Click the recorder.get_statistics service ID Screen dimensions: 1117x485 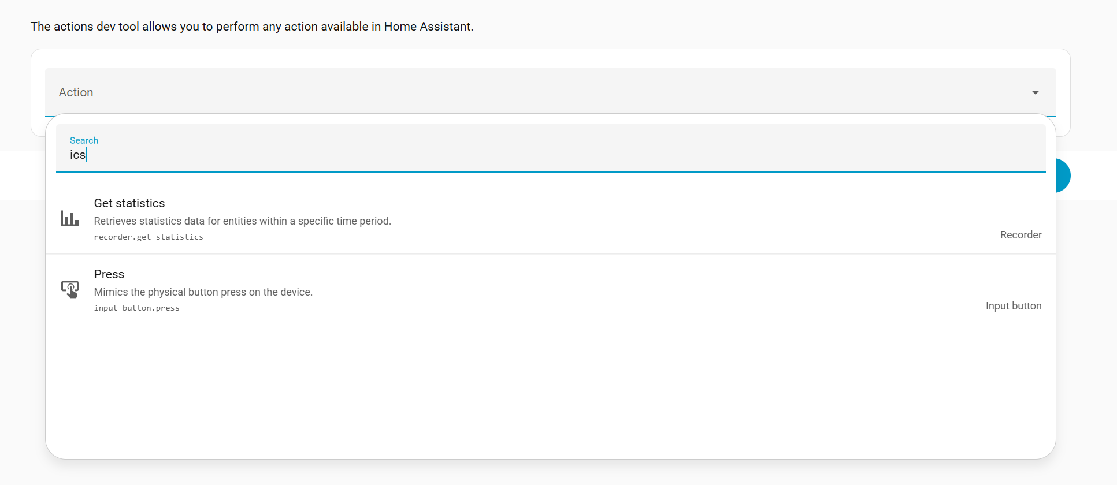tap(149, 237)
